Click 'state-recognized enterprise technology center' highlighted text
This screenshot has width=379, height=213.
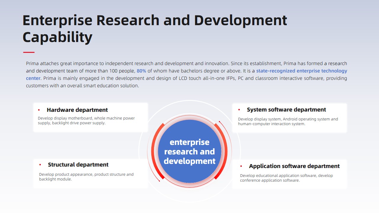[x=301, y=71]
